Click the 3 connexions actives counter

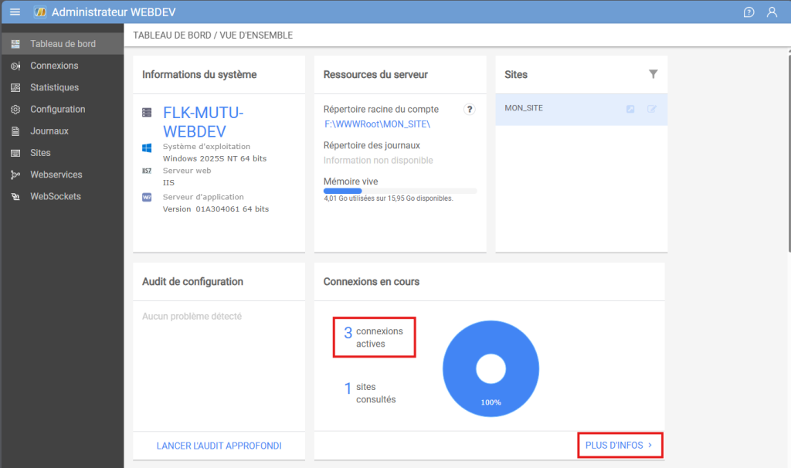point(374,337)
